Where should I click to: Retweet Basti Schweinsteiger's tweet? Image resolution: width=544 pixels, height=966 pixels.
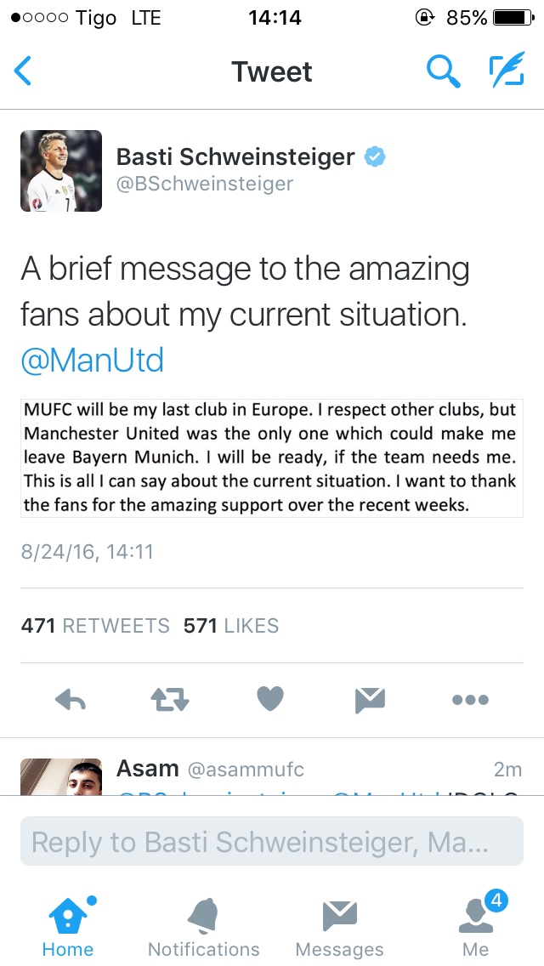point(169,700)
